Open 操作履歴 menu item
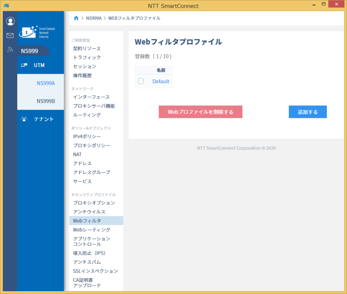The image size is (347, 294). 82,75
